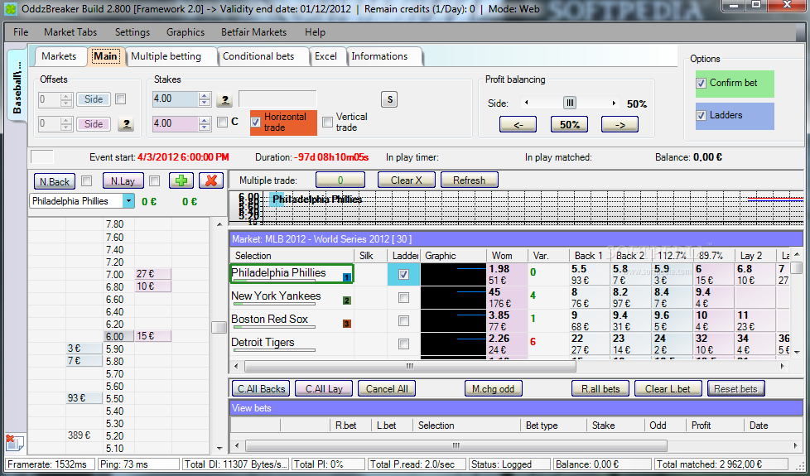Image resolution: width=810 pixels, height=476 pixels.
Task: Open the Philadelphia Phillies selection dropdown
Action: click(x=128, y=201)
